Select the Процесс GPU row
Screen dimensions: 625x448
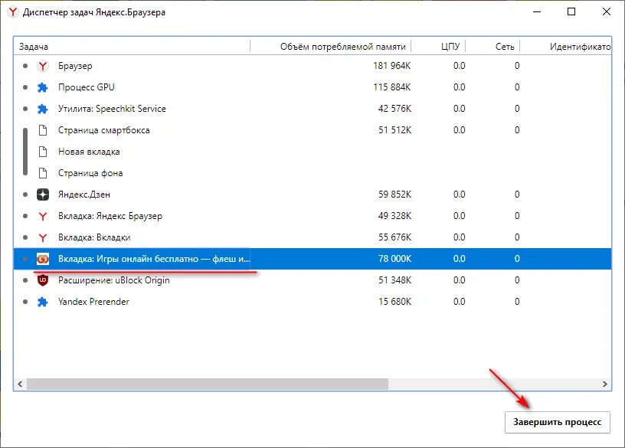tap(312, 87)
